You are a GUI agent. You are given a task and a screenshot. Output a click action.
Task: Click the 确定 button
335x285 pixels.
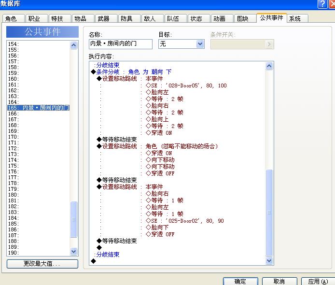point(240,281)
